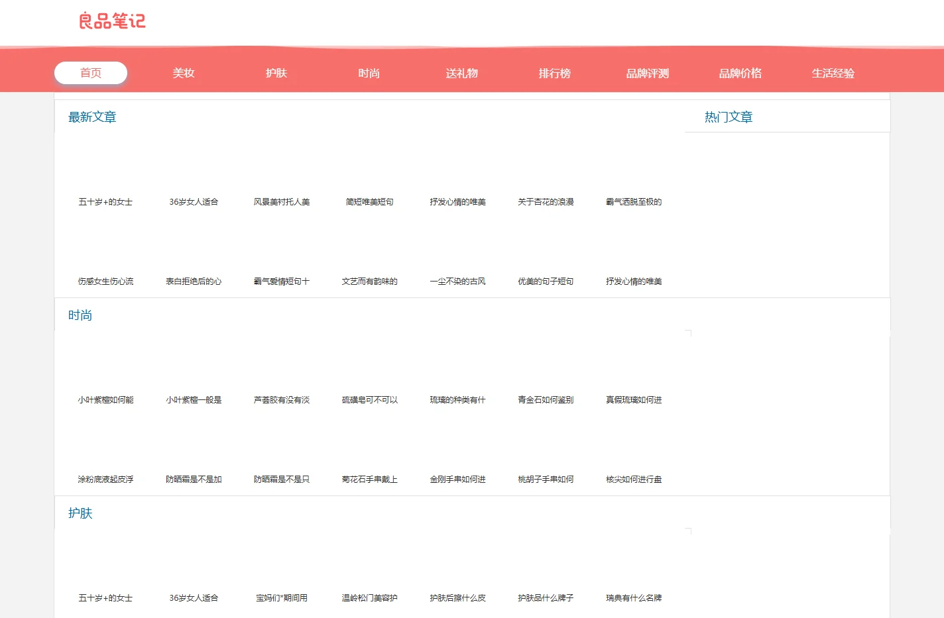Viewport: 944px width, 618px height.
Task: Open the 时尚 section heading link
Action: pyautogui.click(x=80, y=315)
